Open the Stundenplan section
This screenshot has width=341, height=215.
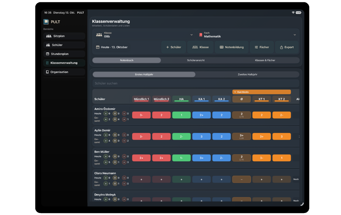(x=64, y=54)
